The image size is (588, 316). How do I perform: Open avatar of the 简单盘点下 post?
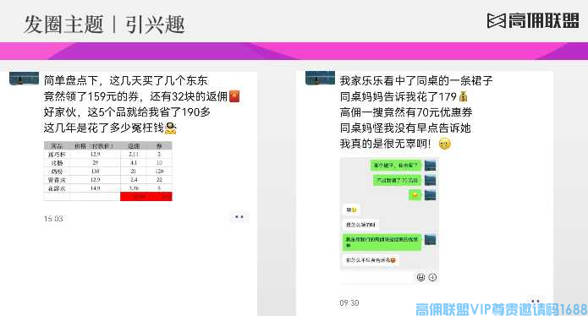(x=24, y=79)
